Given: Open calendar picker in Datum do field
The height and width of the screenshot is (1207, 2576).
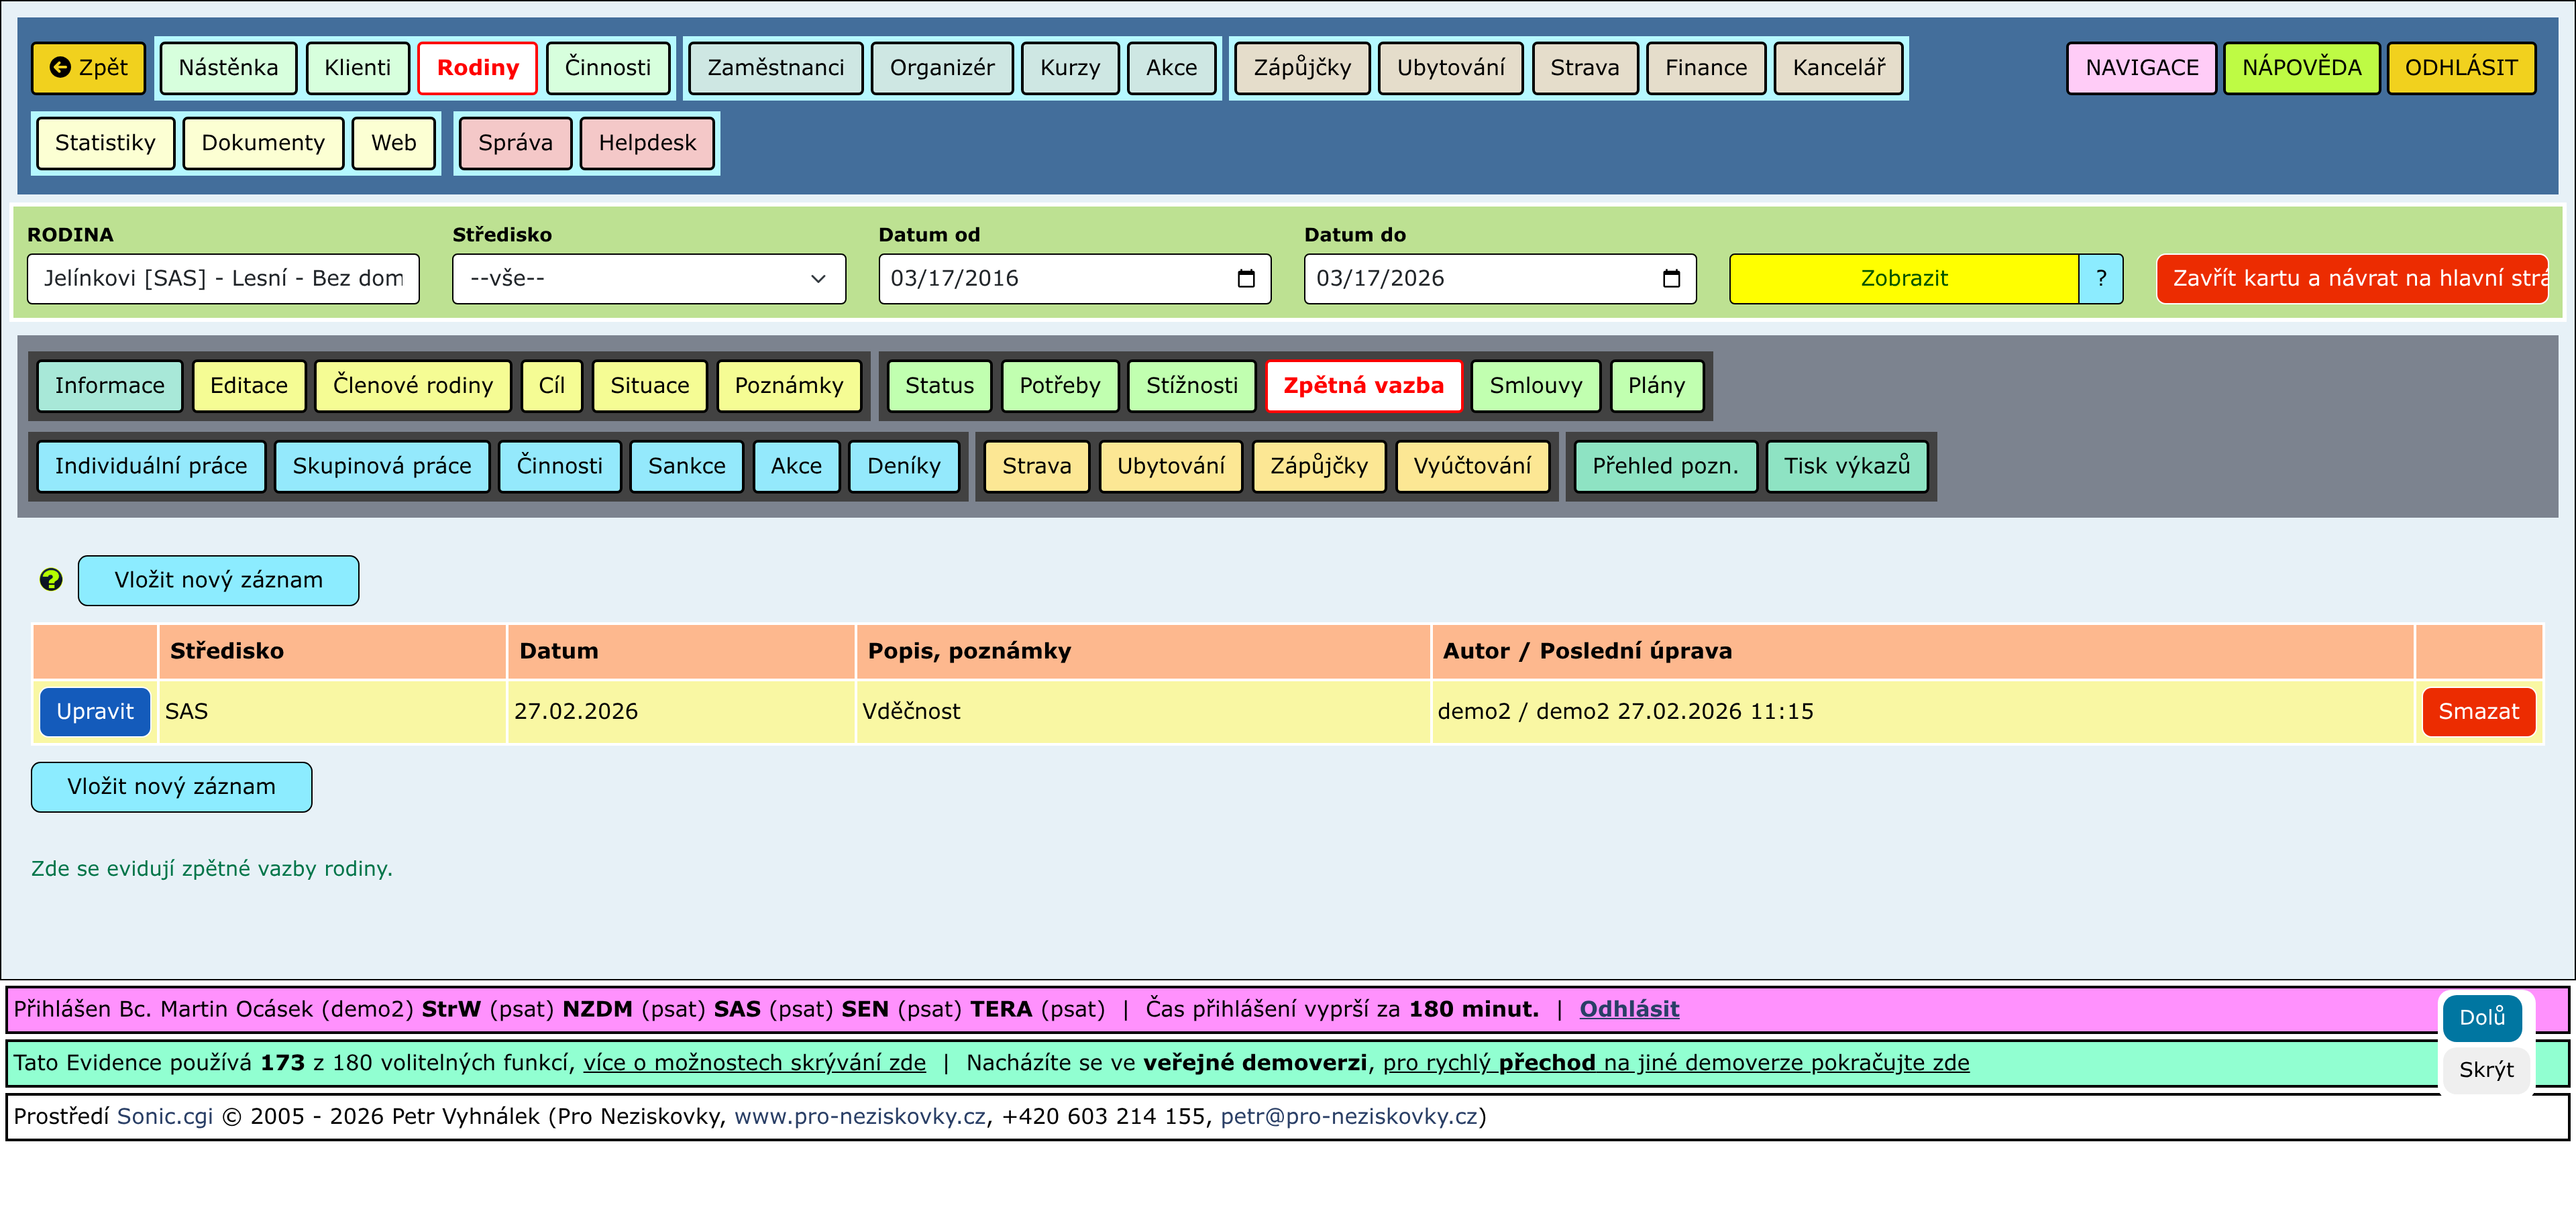Looking at the screenshot, I should pyautogui.click(x=1670, y=279).
